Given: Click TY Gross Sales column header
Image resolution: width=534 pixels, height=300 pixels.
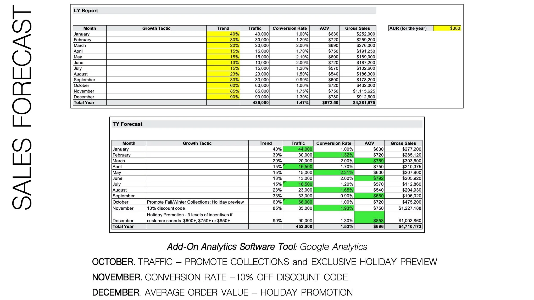Looking at the screenshot, I should [x=403, y=143].
